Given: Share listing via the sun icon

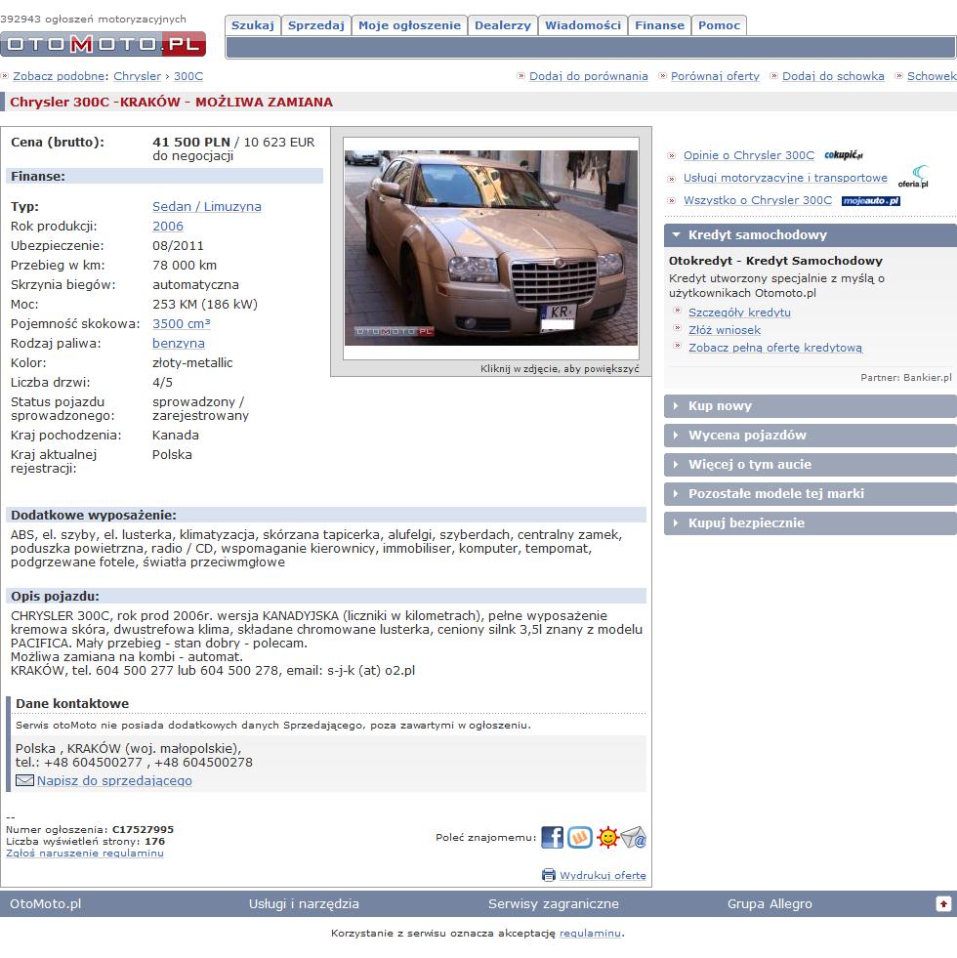Looking at the screenshot, I should point(607,837).
